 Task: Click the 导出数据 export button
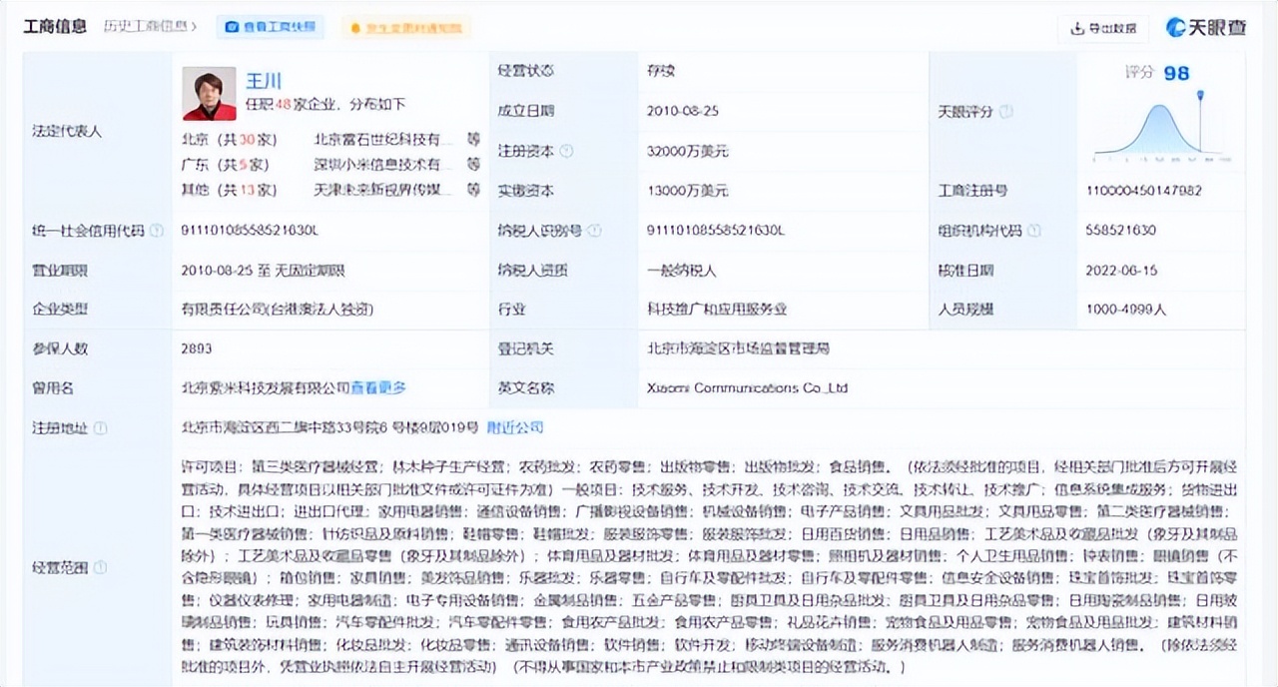coord(1104,28)
